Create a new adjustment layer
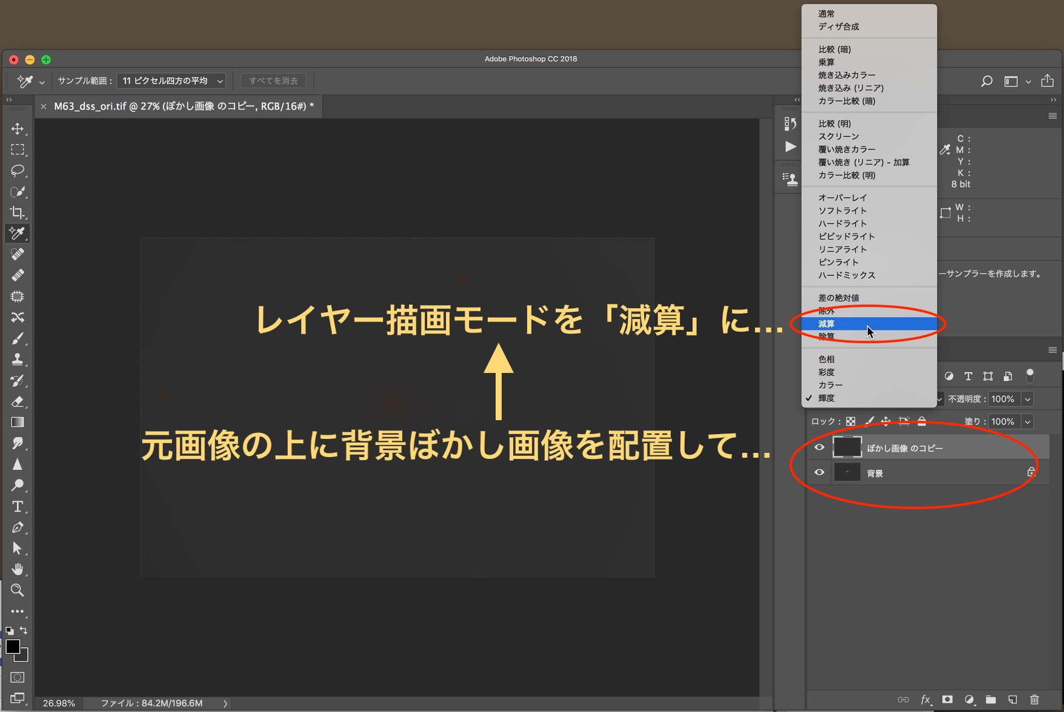Viewport: 1064px width, 712px height. (x=969, y=700)
